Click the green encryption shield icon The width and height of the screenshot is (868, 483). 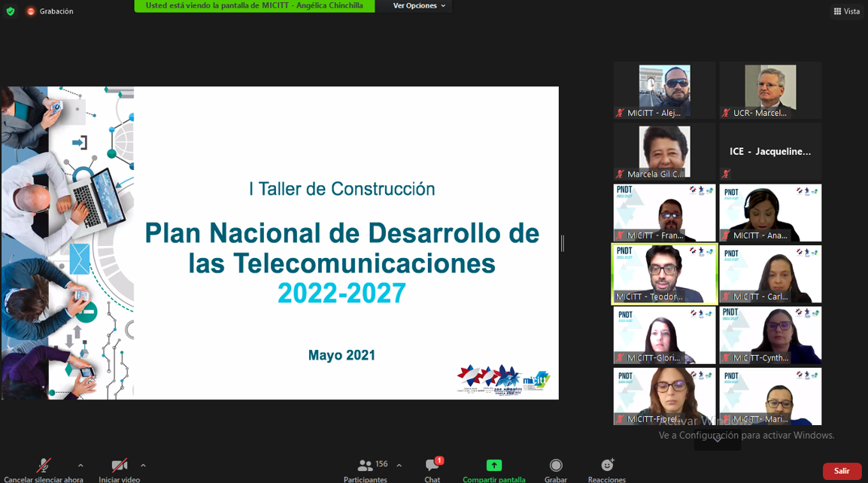tap(11, 11)
